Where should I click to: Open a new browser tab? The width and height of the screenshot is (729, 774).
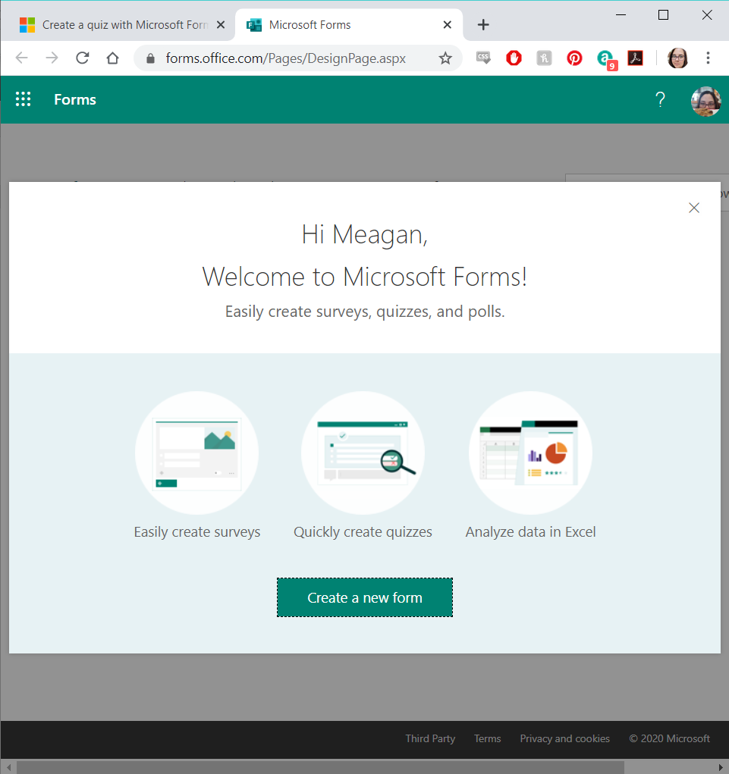click(483, 25)
